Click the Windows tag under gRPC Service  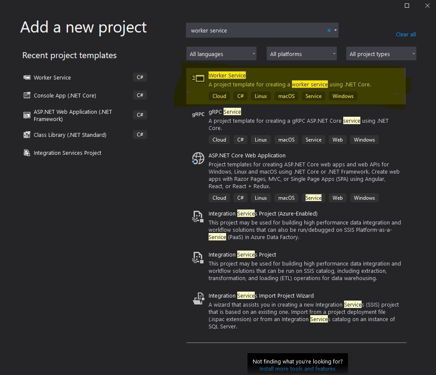coord(364,140)
